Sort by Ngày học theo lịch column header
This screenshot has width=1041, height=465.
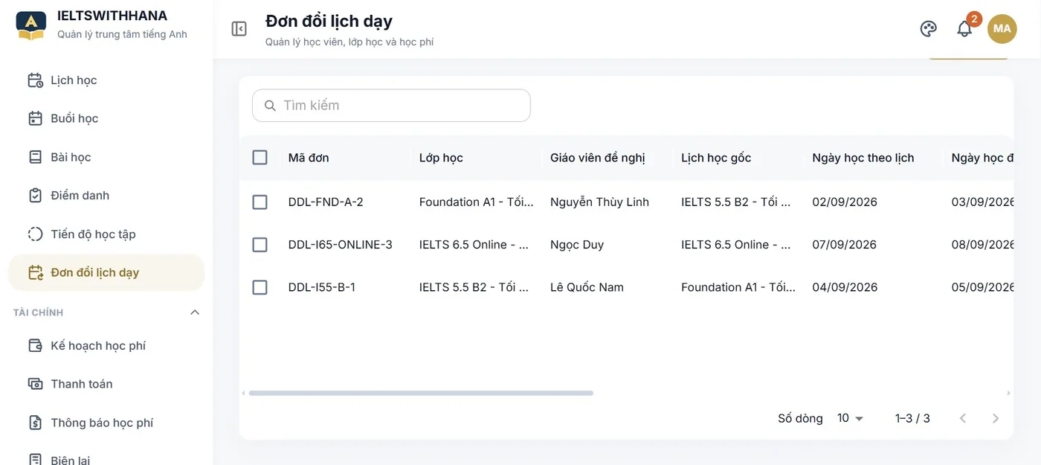[x=863, y=158]
